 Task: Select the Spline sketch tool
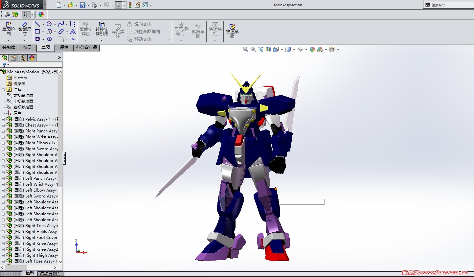coord(61,24)
